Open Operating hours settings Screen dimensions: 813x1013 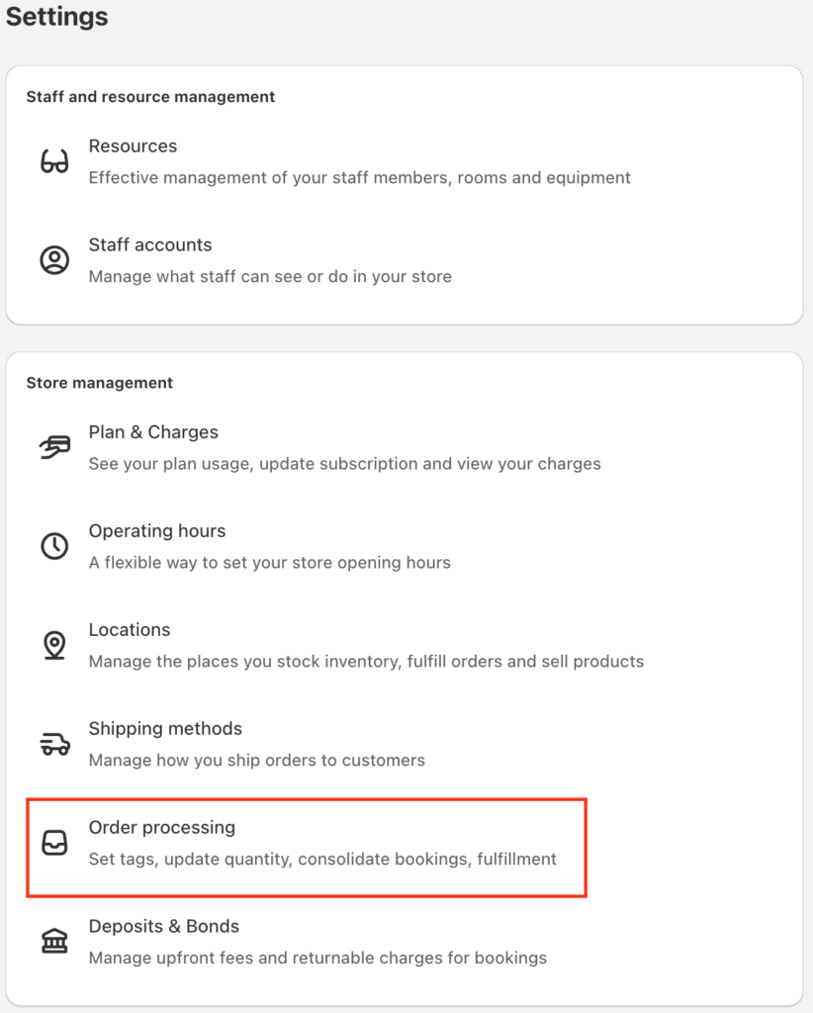point(157,531)
